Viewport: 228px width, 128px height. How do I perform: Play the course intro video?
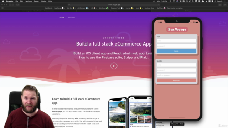(x=114, y=66)
